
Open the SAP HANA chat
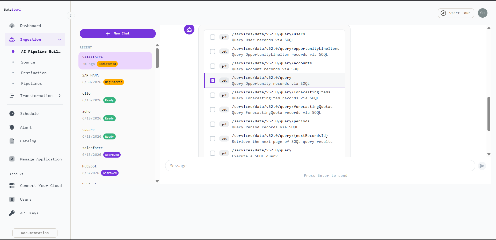coord(115,79)
